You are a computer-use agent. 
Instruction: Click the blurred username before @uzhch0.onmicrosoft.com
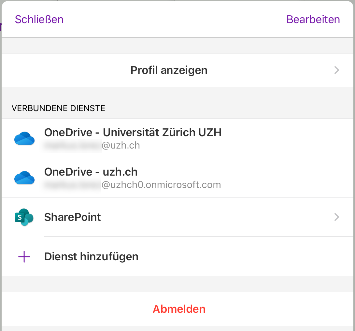(x=72, y=185)
